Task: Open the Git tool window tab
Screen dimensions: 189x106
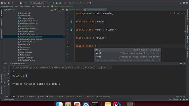Action: point(6,97)
